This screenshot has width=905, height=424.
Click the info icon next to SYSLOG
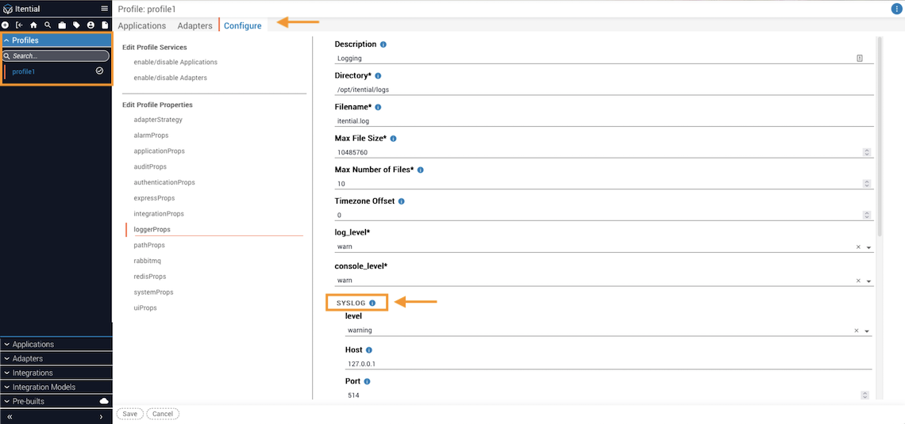pos(372,303)
